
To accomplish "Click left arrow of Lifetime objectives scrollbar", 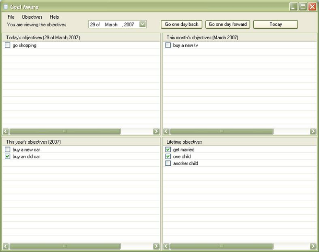I will point(166,246).
